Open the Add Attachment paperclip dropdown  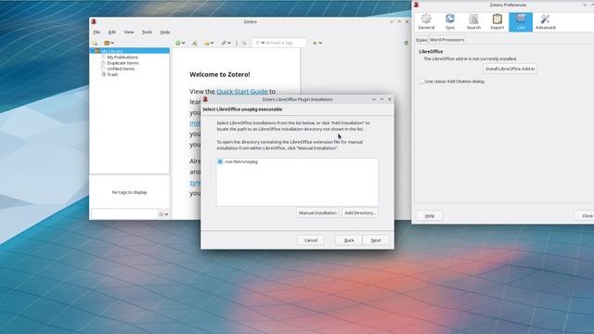[x=226, y=44]
